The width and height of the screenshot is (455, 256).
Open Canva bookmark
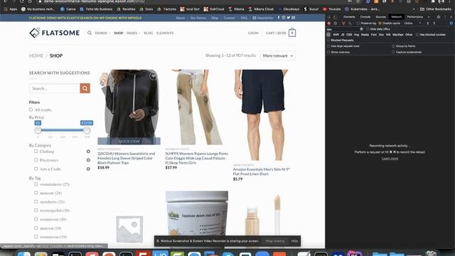click(68, 9)
